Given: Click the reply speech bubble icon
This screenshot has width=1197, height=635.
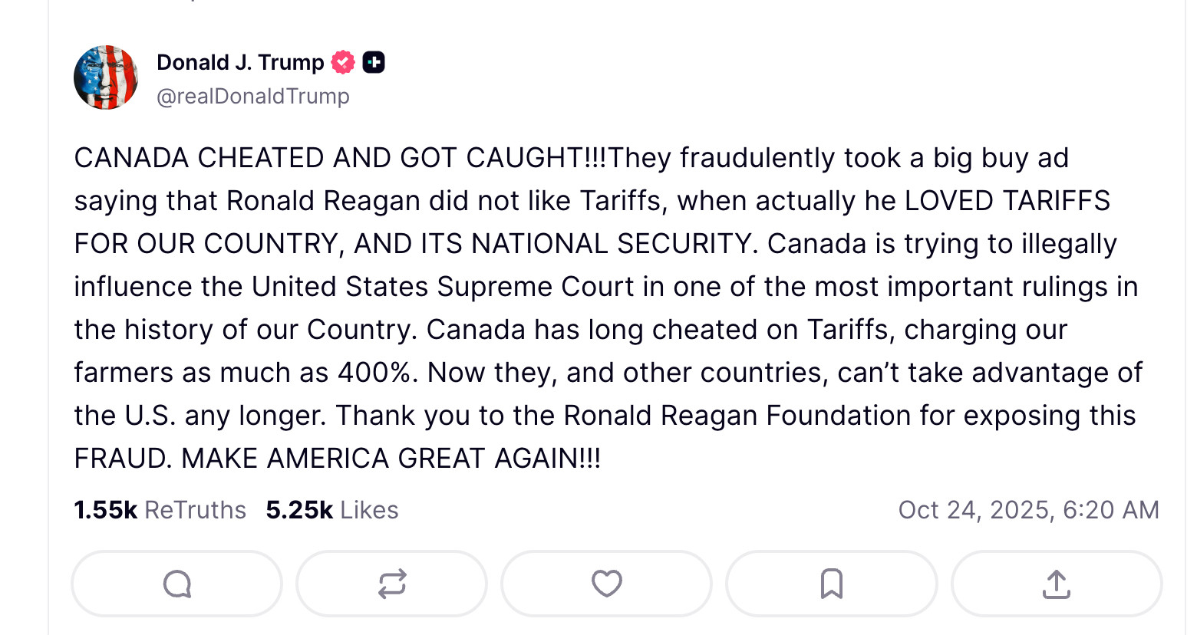Looking at the screenshot, I should (x=177, y=584).
